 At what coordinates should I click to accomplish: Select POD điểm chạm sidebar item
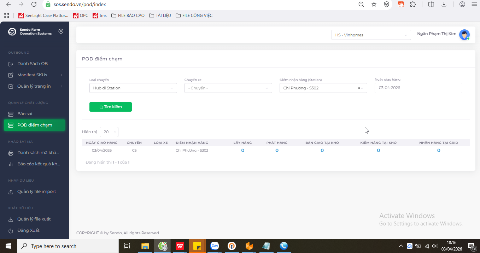[35, 125]
